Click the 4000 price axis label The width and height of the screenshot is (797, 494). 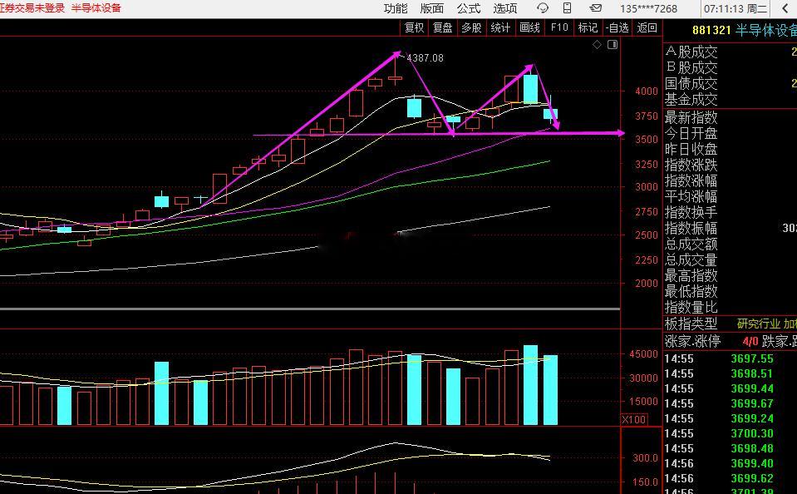click(646, 91)
